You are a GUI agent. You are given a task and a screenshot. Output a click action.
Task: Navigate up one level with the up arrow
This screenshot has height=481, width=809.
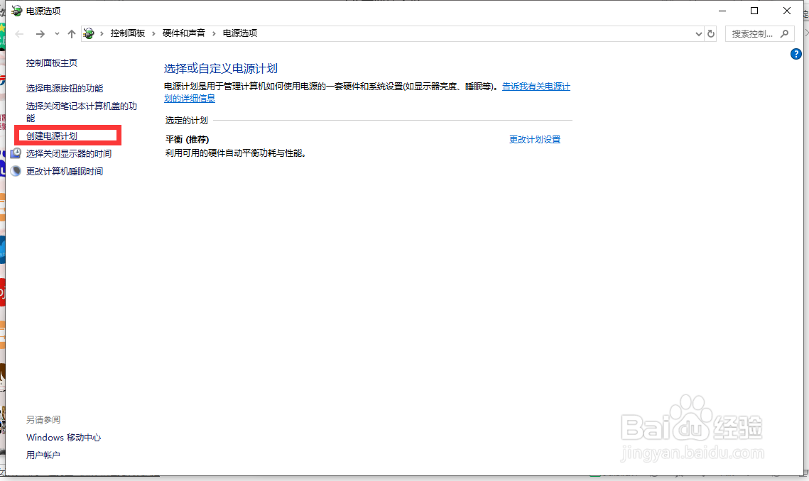coord(71,33)
